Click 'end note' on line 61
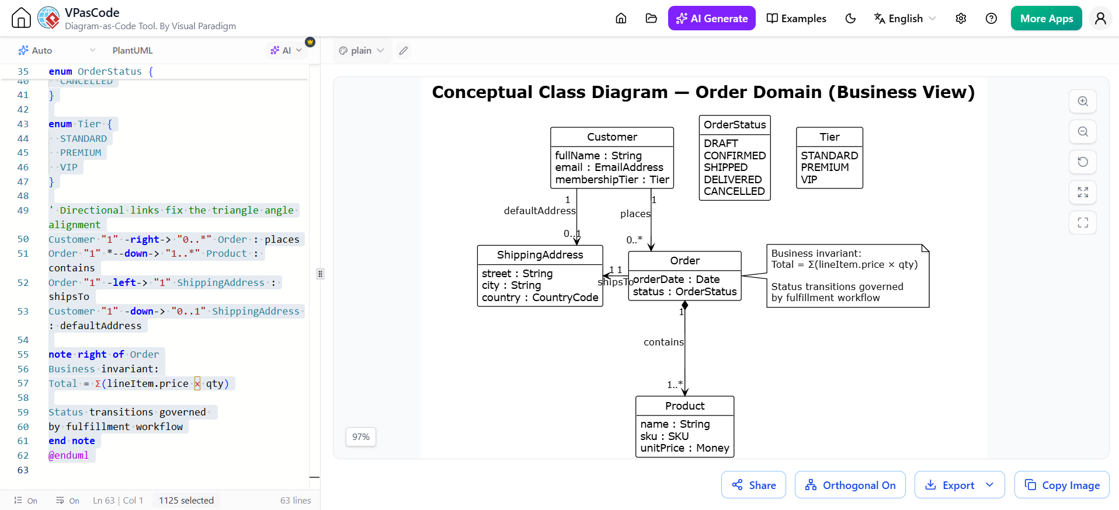 click(x=71, y=441)
